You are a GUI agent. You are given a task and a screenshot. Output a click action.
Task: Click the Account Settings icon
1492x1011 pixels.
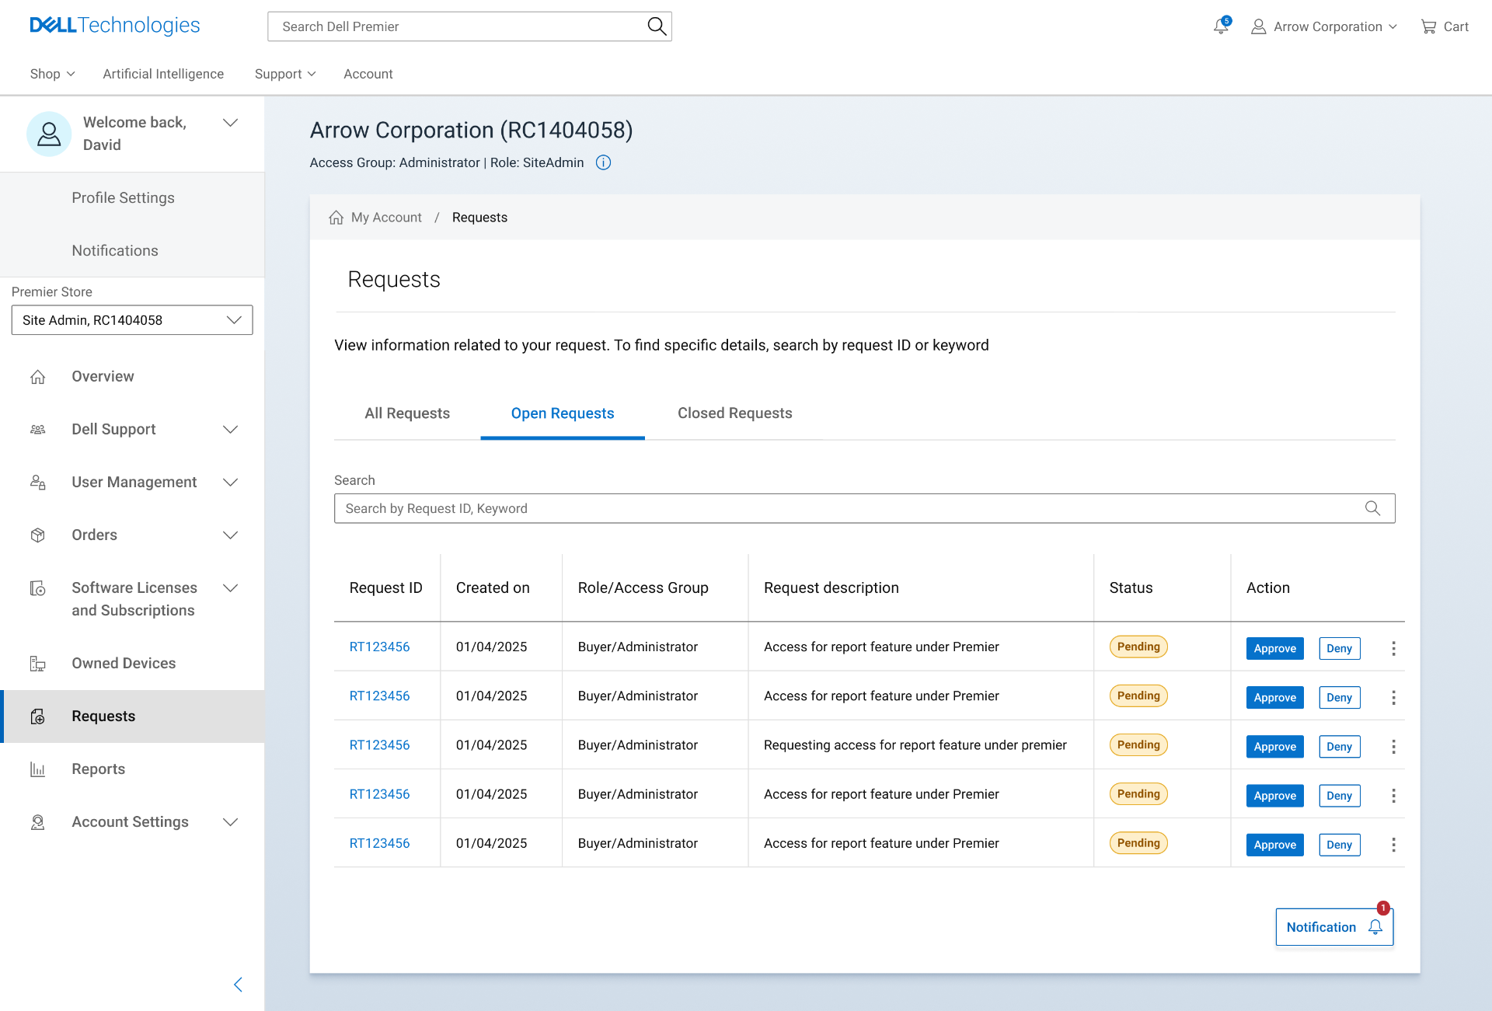(x=37, y=822)
